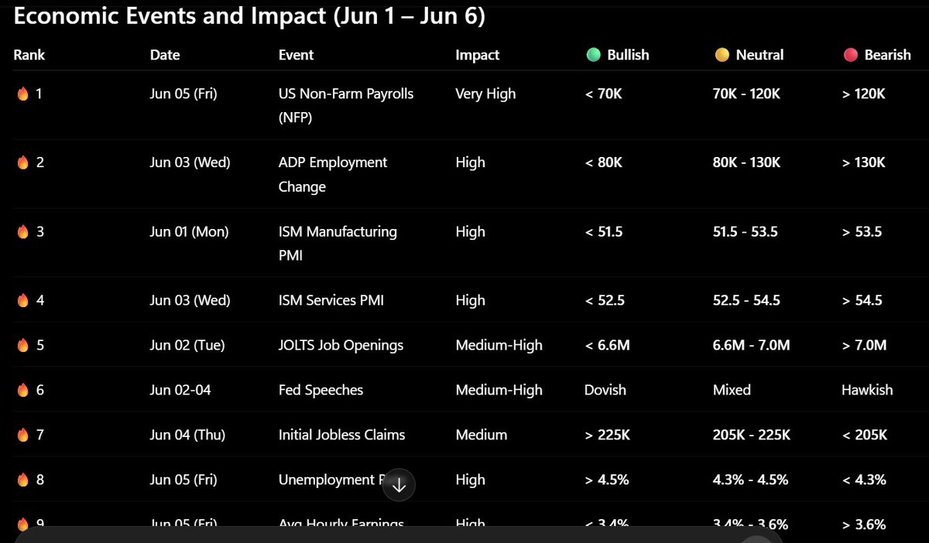Click the bullish value < 51.5
929x543 pixels.
pyautogui.click(x=603, y=231)
